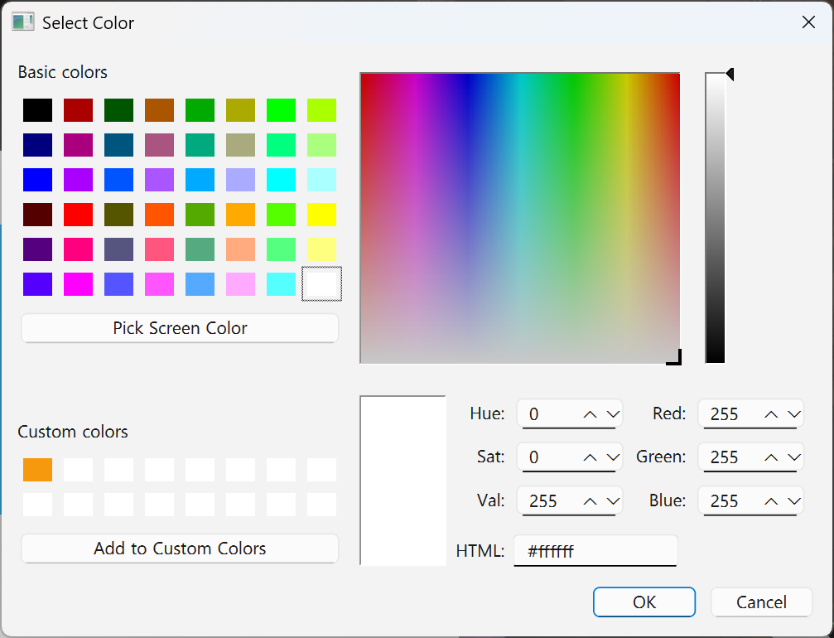Pick the pure red basic color swatch
The image size is (834, 638).
(78, 215)
